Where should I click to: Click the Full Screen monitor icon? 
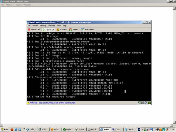tap(83, 30)
